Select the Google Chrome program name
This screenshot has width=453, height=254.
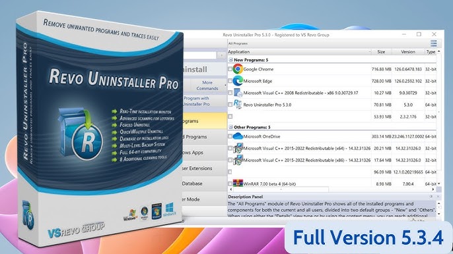tap(258, 69)
